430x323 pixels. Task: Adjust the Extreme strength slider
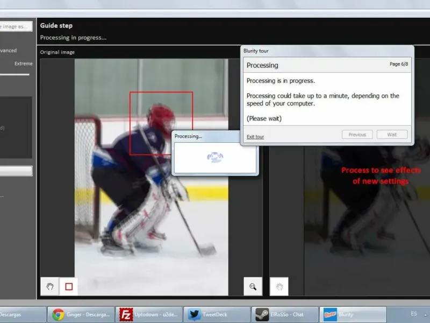click(x=15, y=74)
